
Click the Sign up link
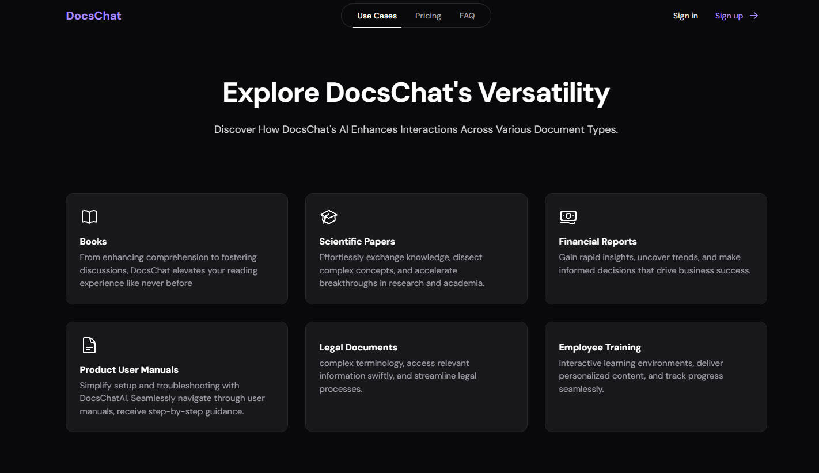click(729, 16)
